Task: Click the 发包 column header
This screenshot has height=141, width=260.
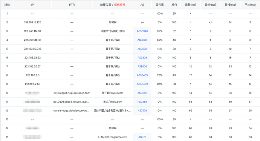Action: [x=174, y=5]
